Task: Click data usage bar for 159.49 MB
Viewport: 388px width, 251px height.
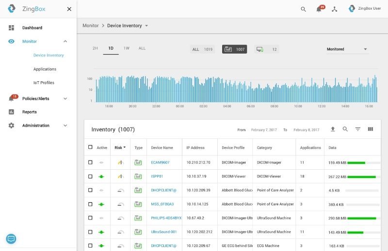Action: [363, 163]
